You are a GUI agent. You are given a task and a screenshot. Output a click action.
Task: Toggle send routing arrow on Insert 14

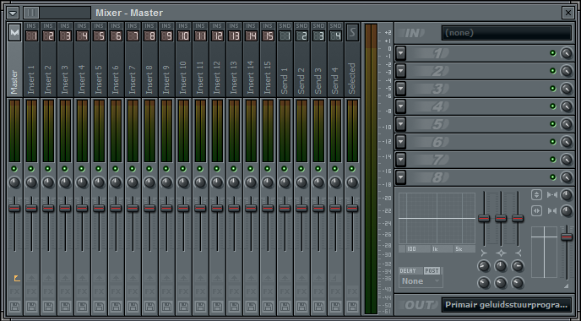pos(251,278)
